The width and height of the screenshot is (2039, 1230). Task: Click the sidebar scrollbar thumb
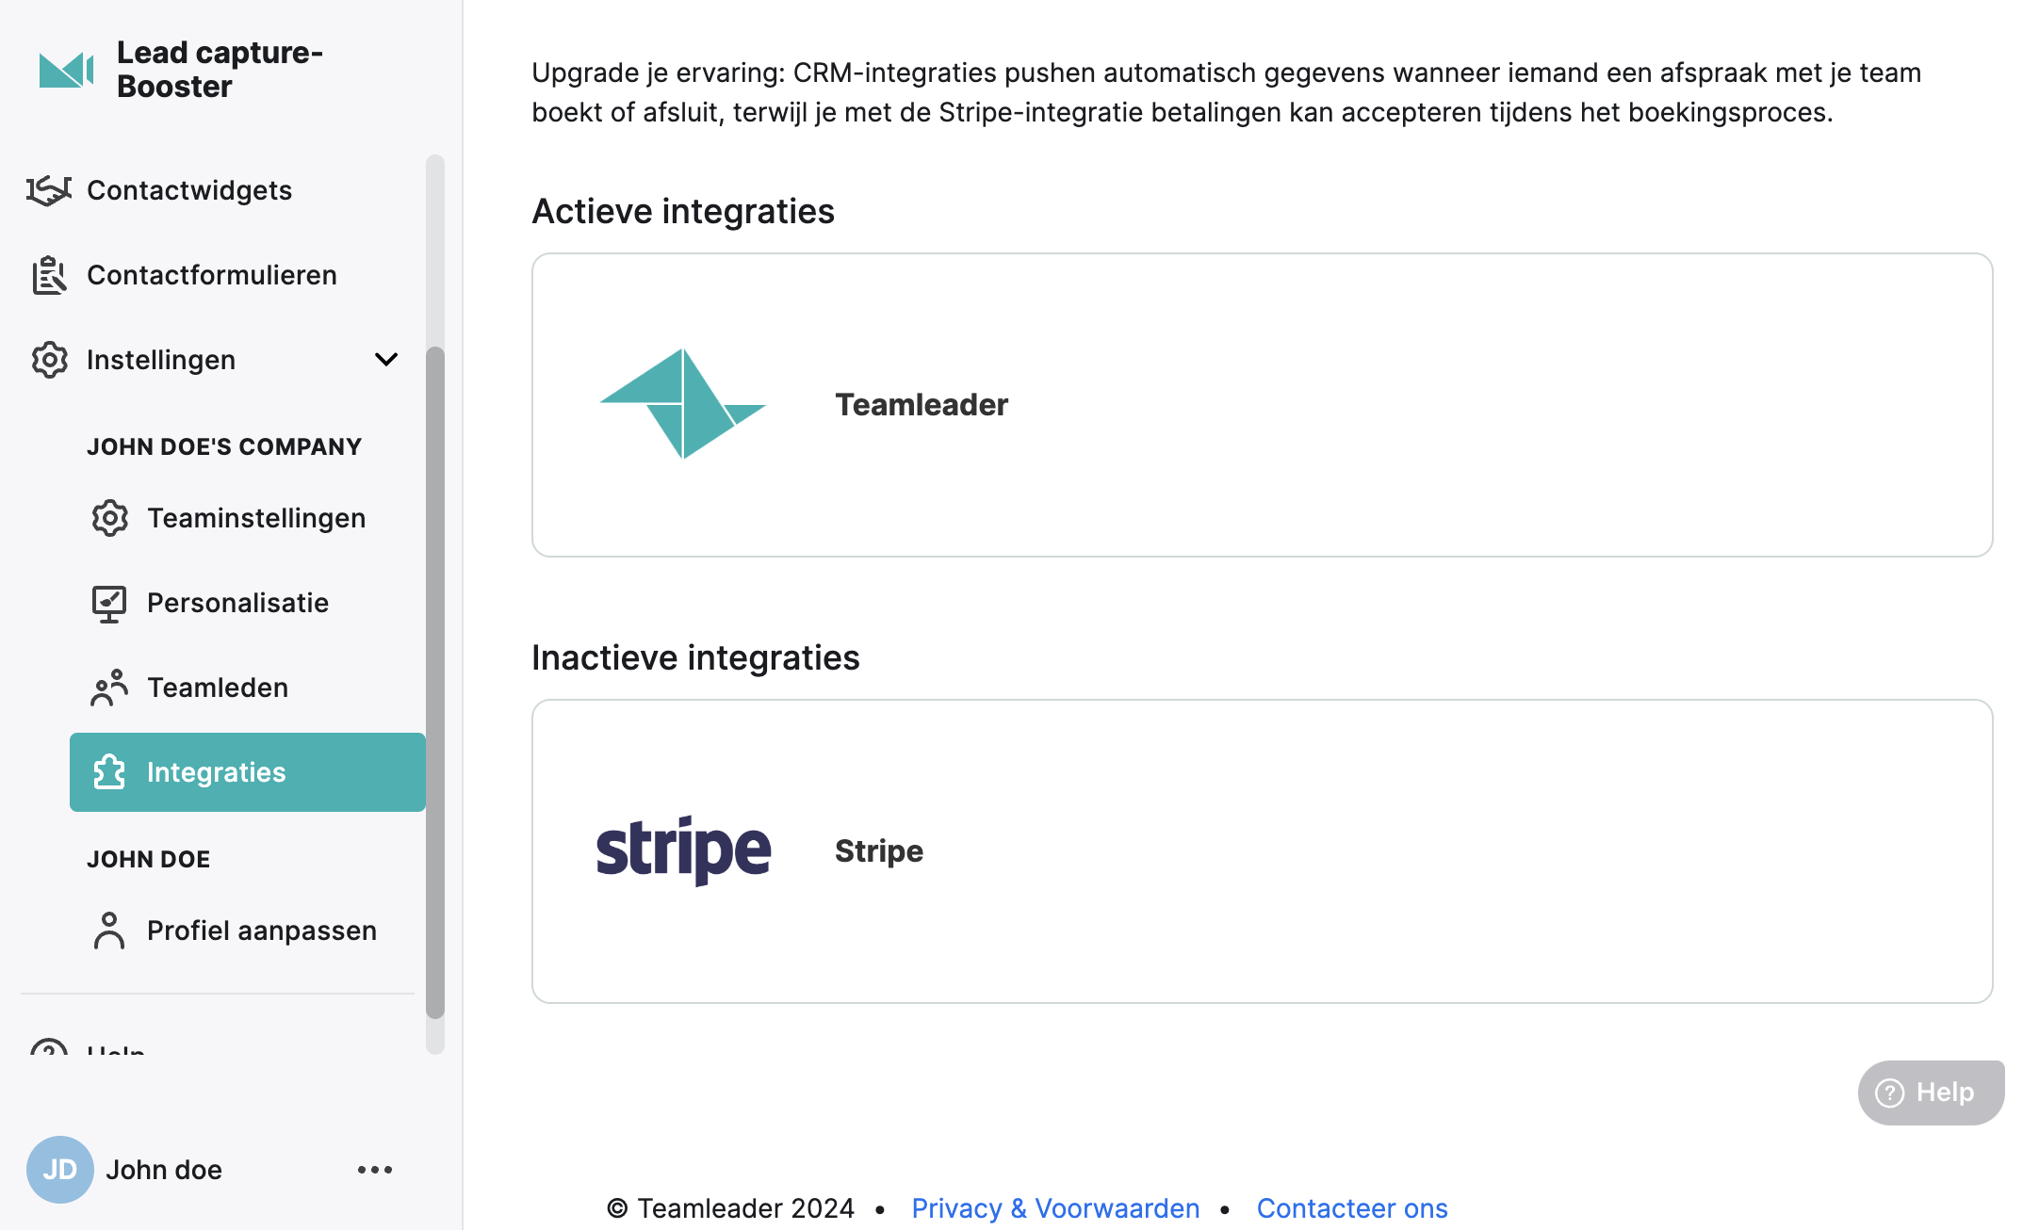tap(434, 683)
